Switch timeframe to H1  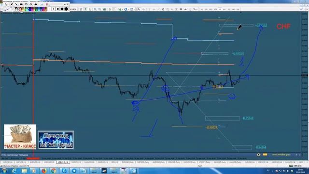pos(220,9)
